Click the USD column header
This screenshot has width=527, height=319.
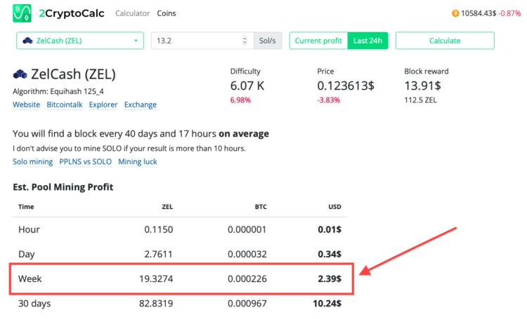click(334, 207)
